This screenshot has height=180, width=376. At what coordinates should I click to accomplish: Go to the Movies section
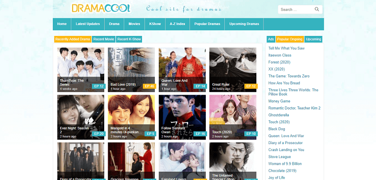(x=134, y=24)
